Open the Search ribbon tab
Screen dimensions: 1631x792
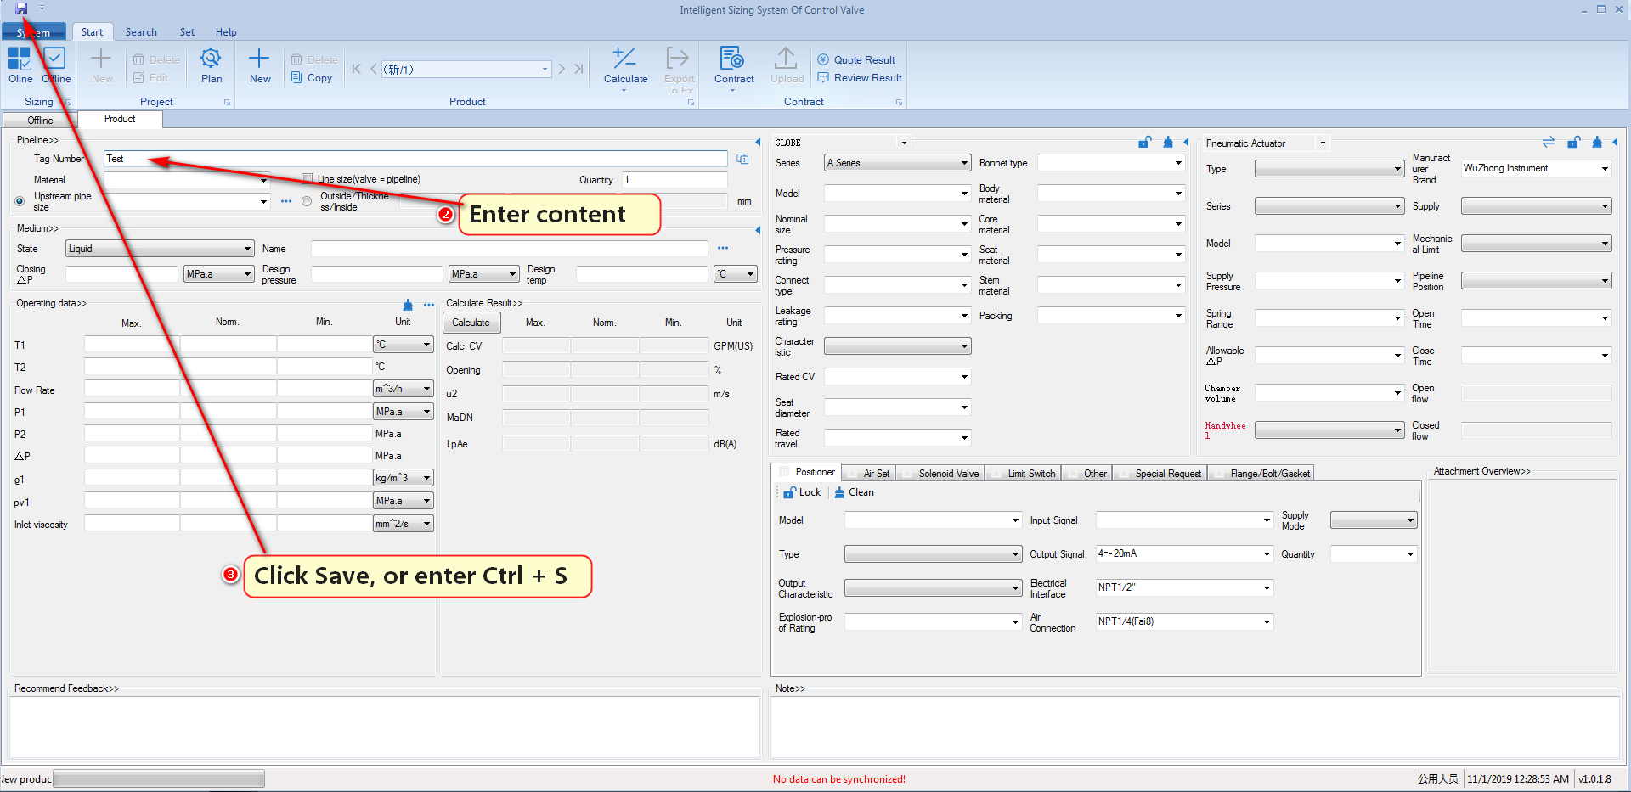[x=141, y=32]
